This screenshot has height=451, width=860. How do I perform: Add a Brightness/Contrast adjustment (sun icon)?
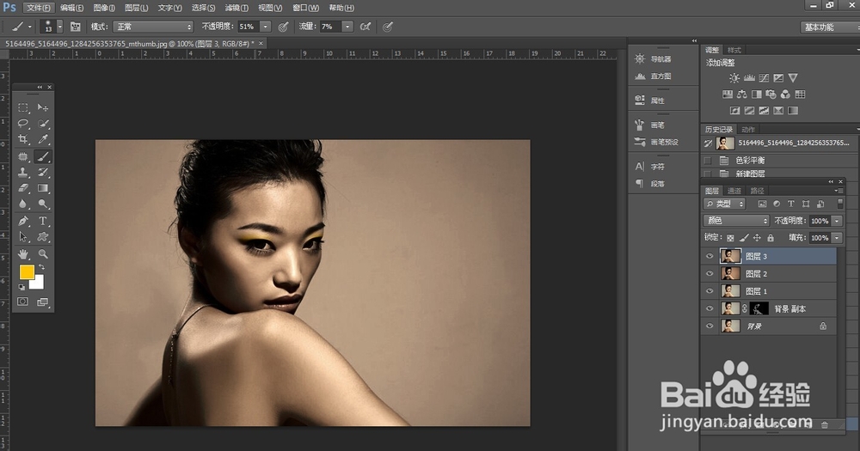click(734, 78)
